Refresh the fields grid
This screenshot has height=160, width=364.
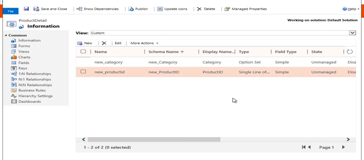pyautogui.click(x=349, y=51)
